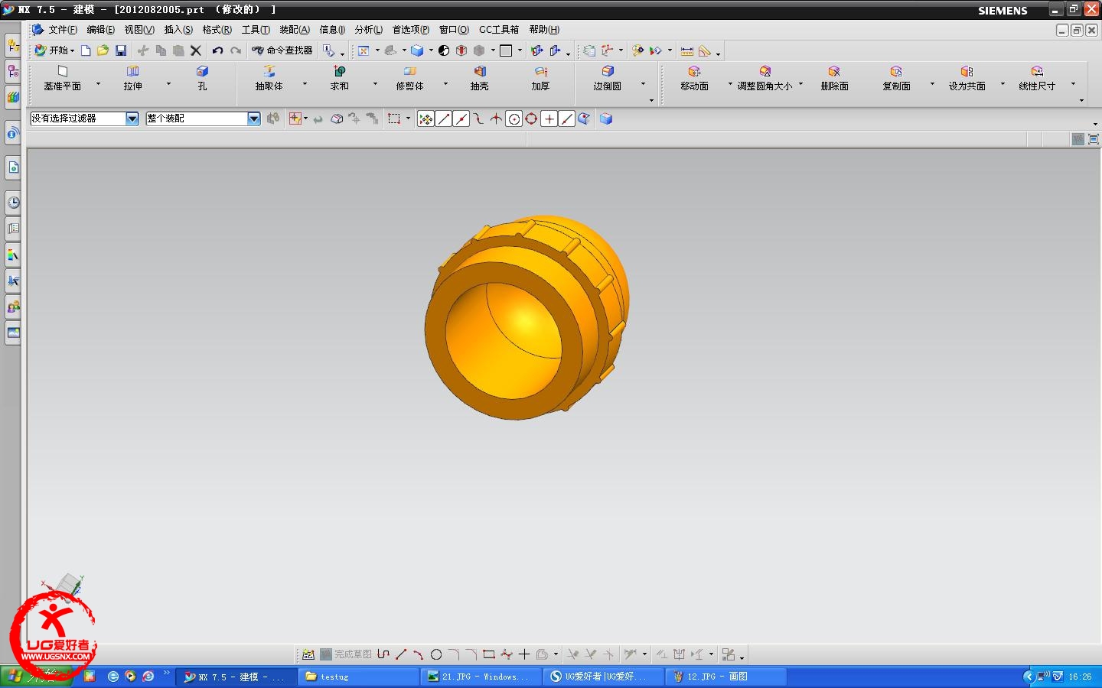Switch to testug folder in taskbar
This screenshot has height=688, width=1102.
point(359,677)
